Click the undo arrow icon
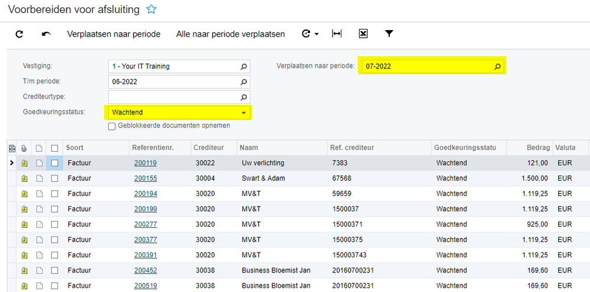 [x=46, y=34]
